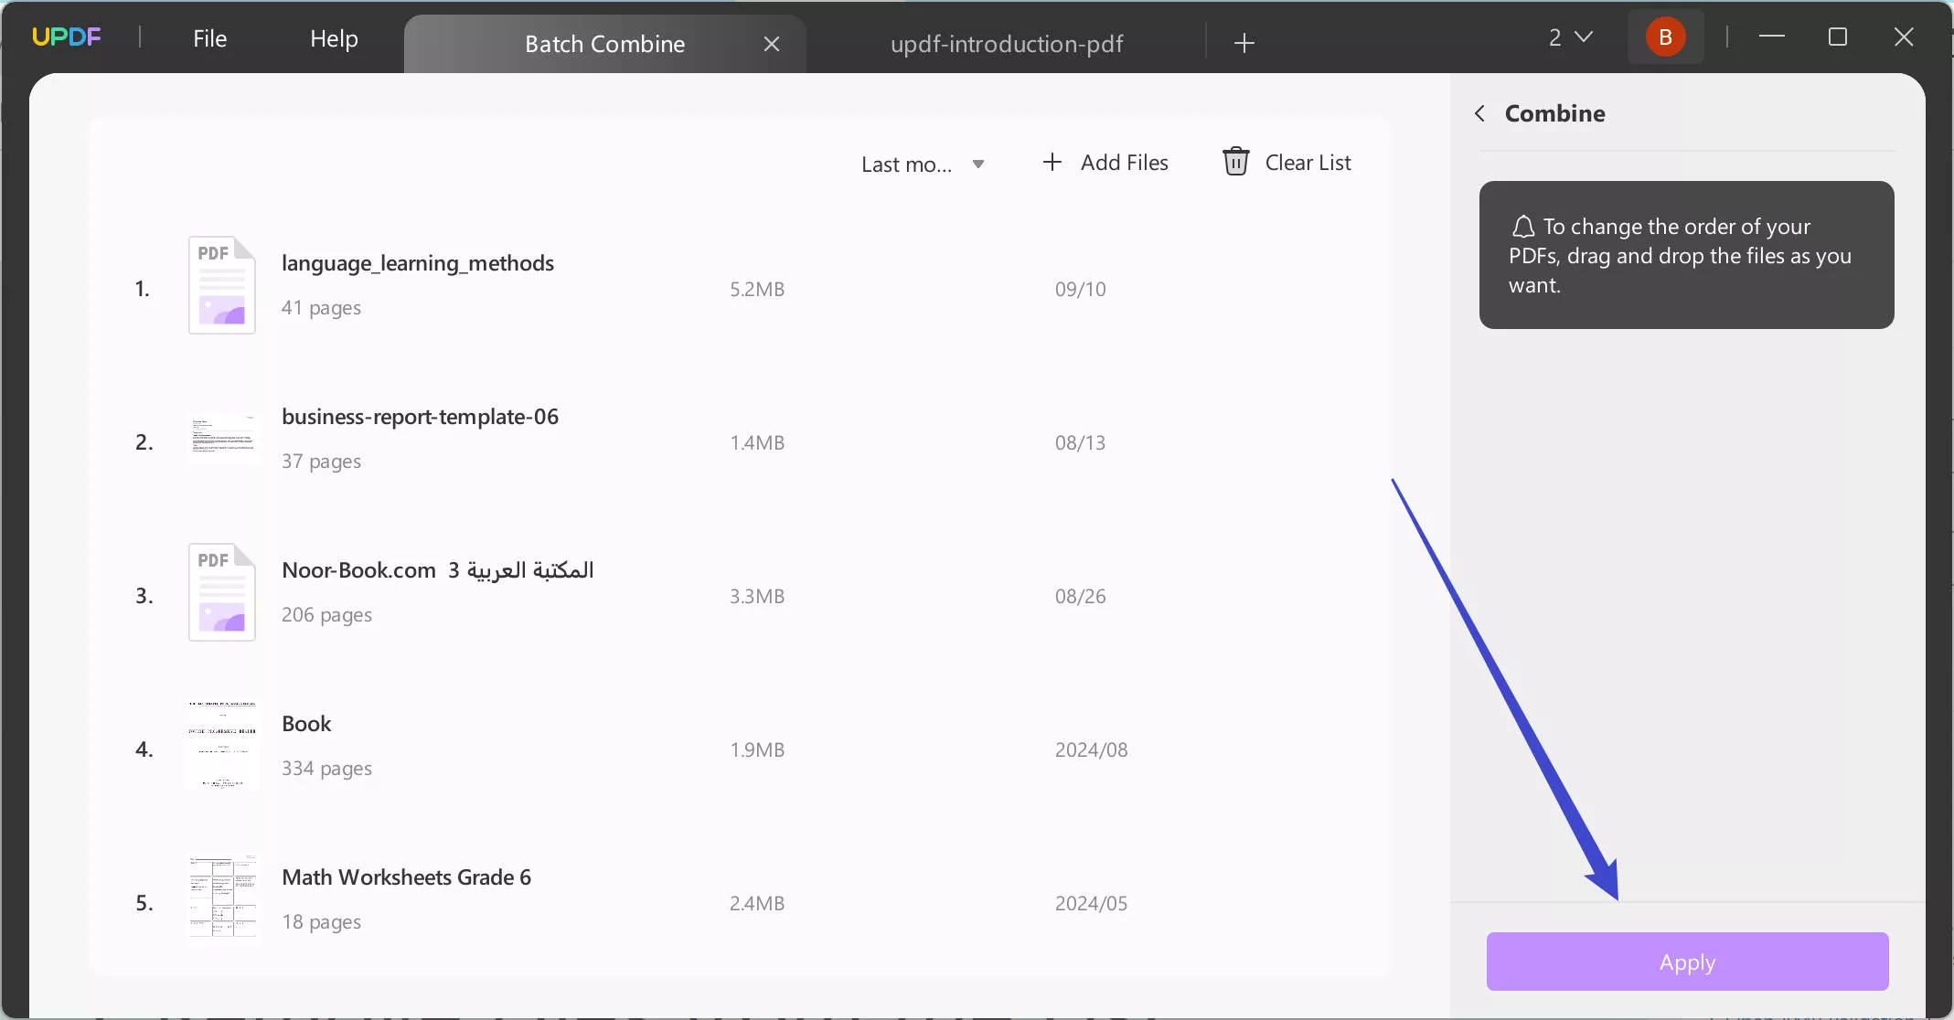The width and height of the screenshot is (1954, 1020).
Task: Click the Combine panel back arrow icon
Action: point(1482,112)
